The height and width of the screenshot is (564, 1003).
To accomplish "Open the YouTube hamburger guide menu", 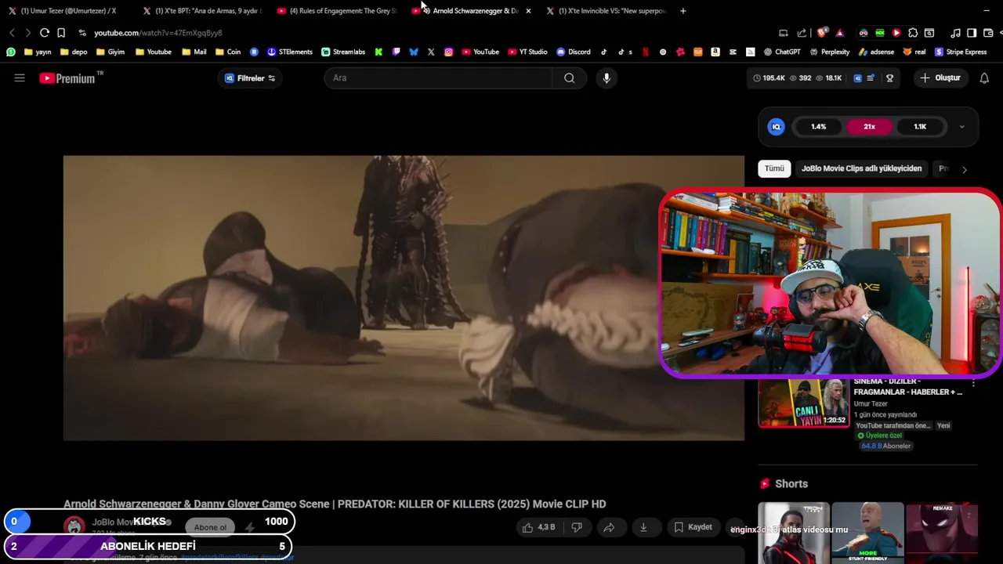I will [20, 78].
